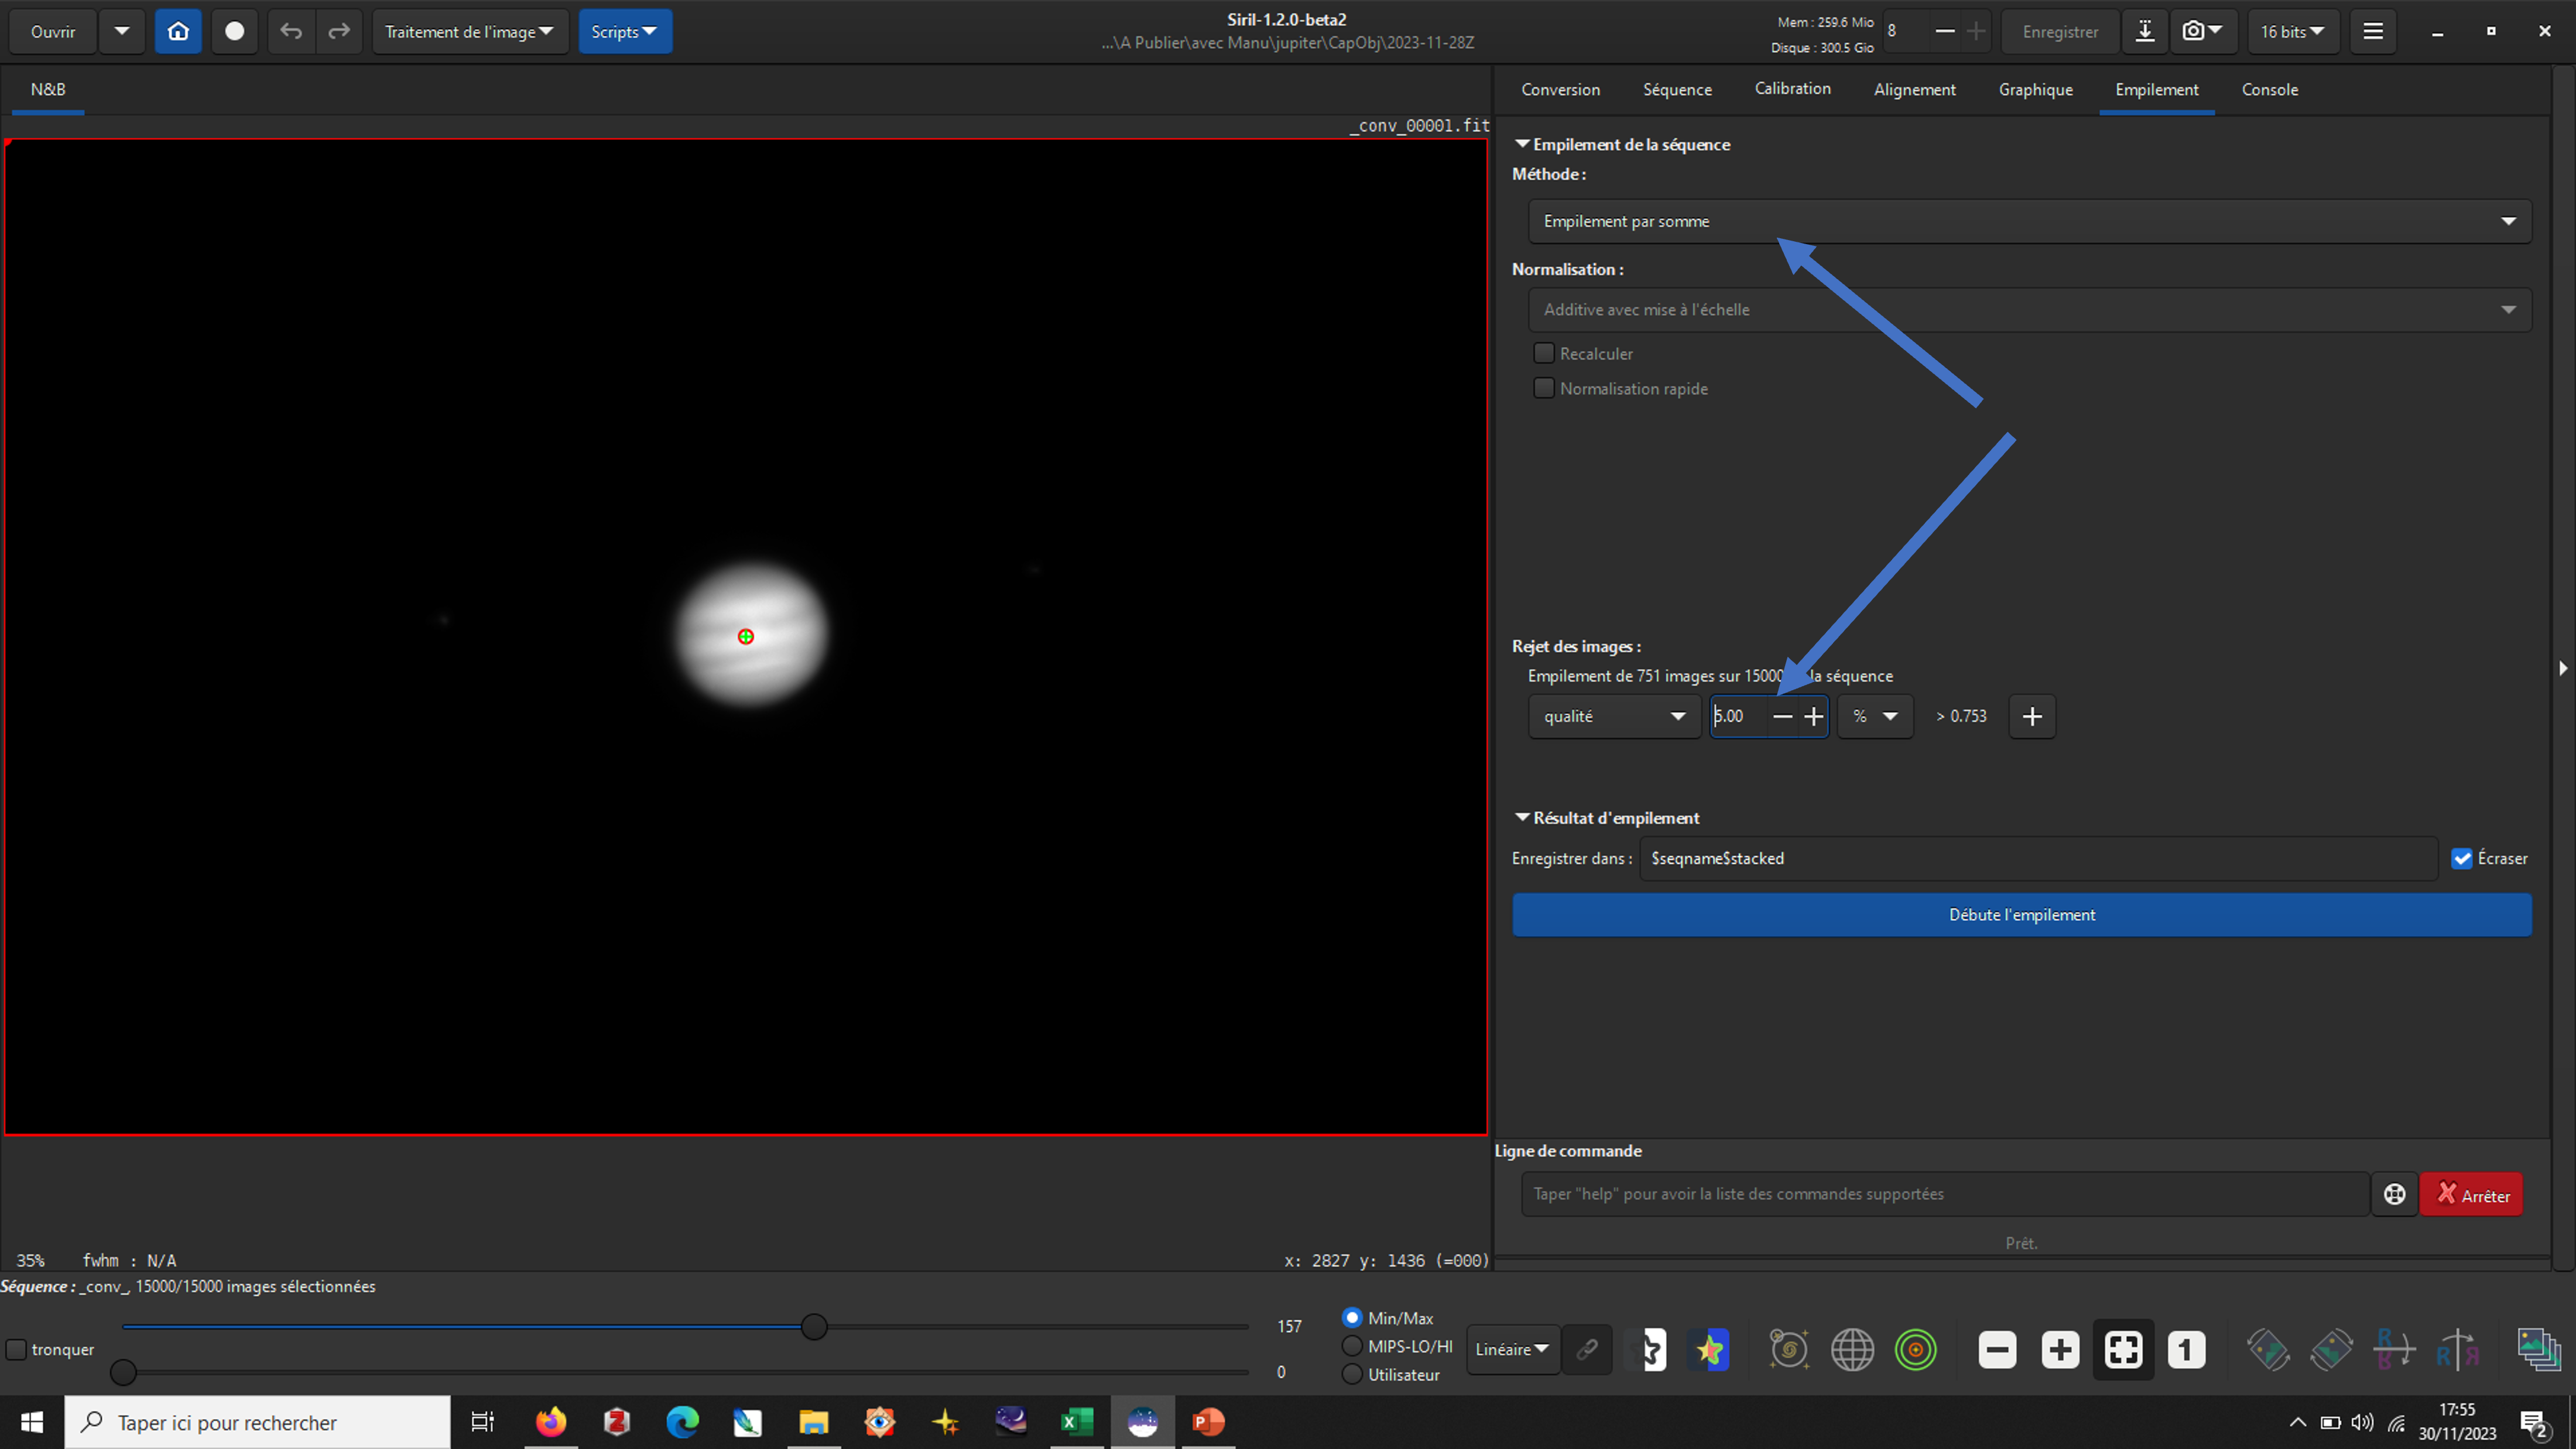Select the MIPS-LO/HI radio button
The height and width of the screenshot is (1449, 2576).
(1352, 1346)
